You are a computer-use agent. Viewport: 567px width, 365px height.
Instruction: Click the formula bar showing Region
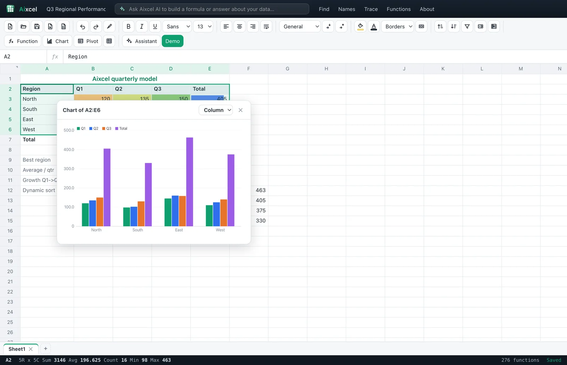pos(315,57)
